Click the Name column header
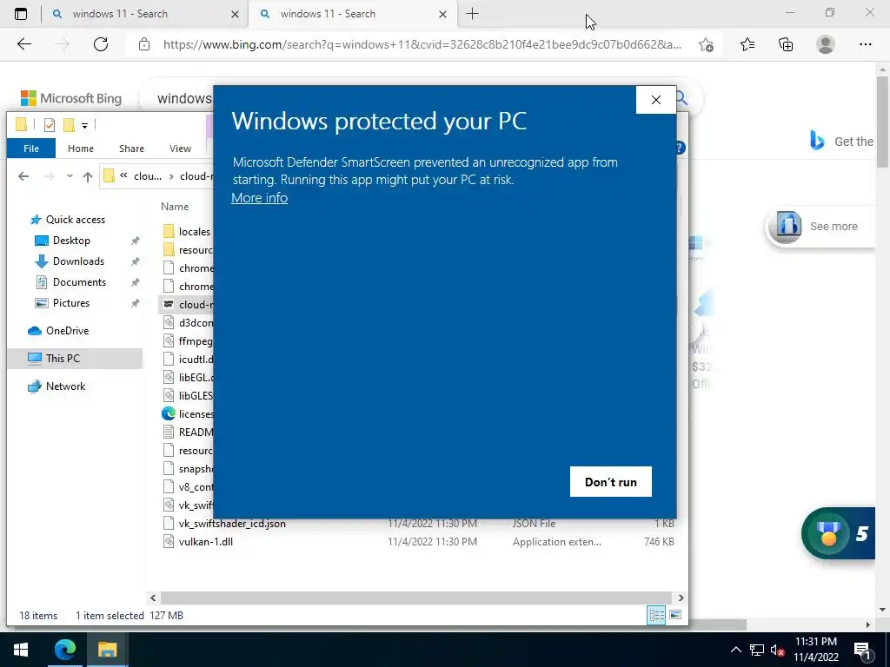The height and width of the screenshot is (667, 890). pos(175,207)
